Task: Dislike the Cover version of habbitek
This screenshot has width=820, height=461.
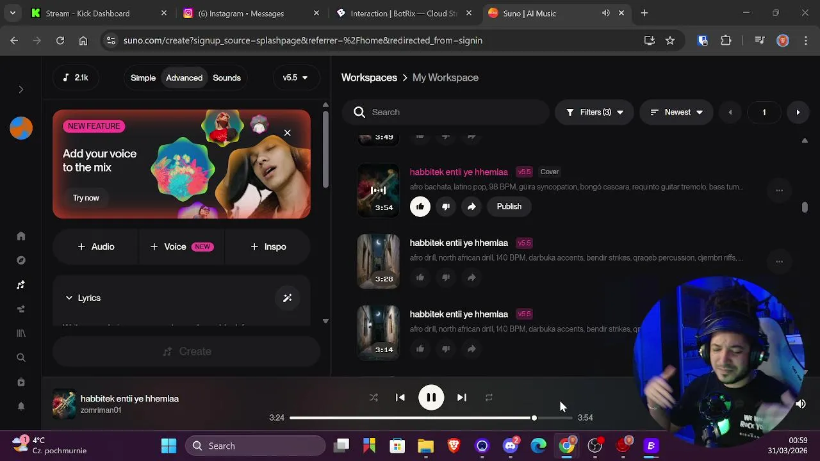Action: coord(446,206)
